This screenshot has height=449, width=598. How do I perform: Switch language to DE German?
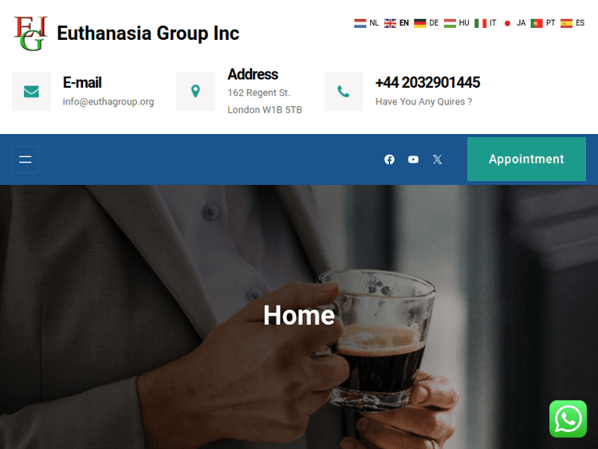click(x=426, y=23)
